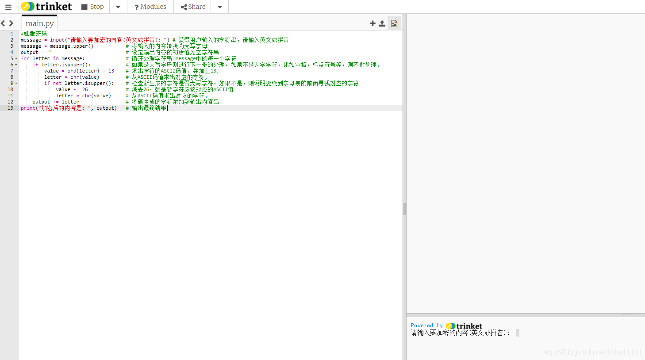645x360 pixels.
Task: Click the '#凯撒密码' comment on line 1
Action: coord(34,34)
